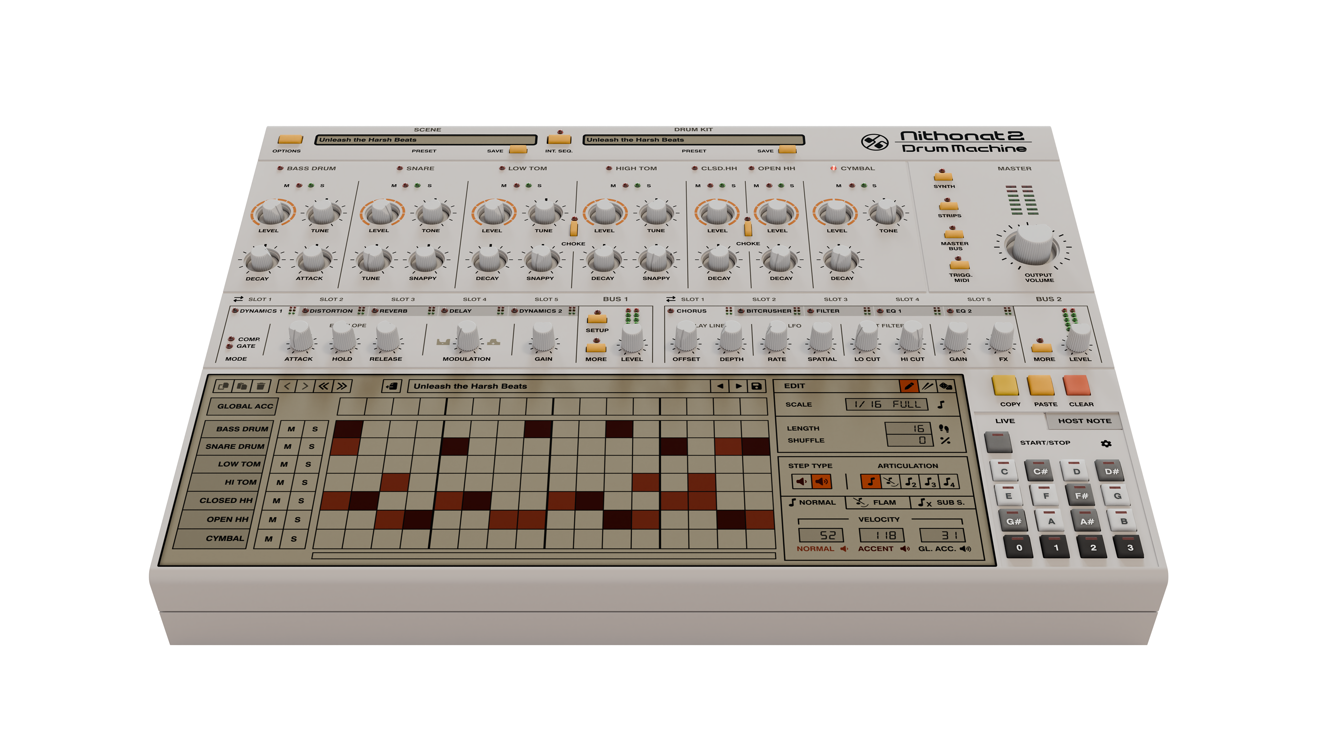Shift pattern left with single chevron icon
The width and height of the screenshot is (1319, 752).
pyautogui.click(x=287, y=386)
